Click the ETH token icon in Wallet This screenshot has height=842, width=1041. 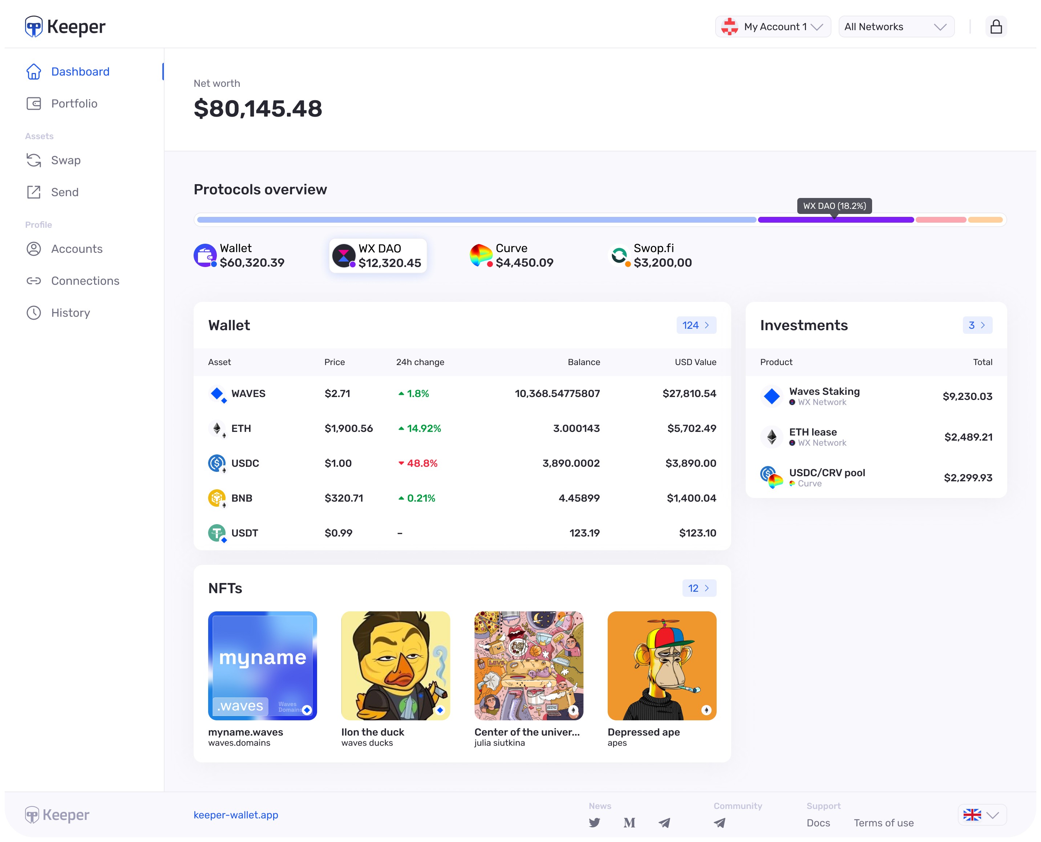pos(217,429)
